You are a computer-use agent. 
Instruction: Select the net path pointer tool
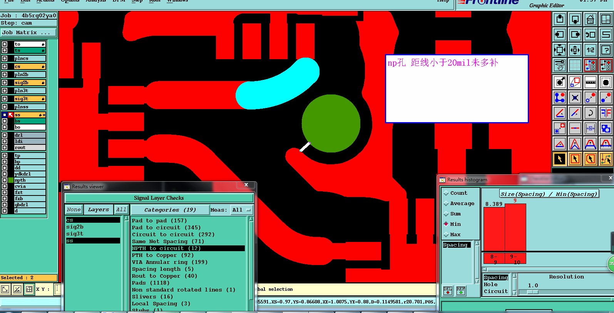pos(606,159)
